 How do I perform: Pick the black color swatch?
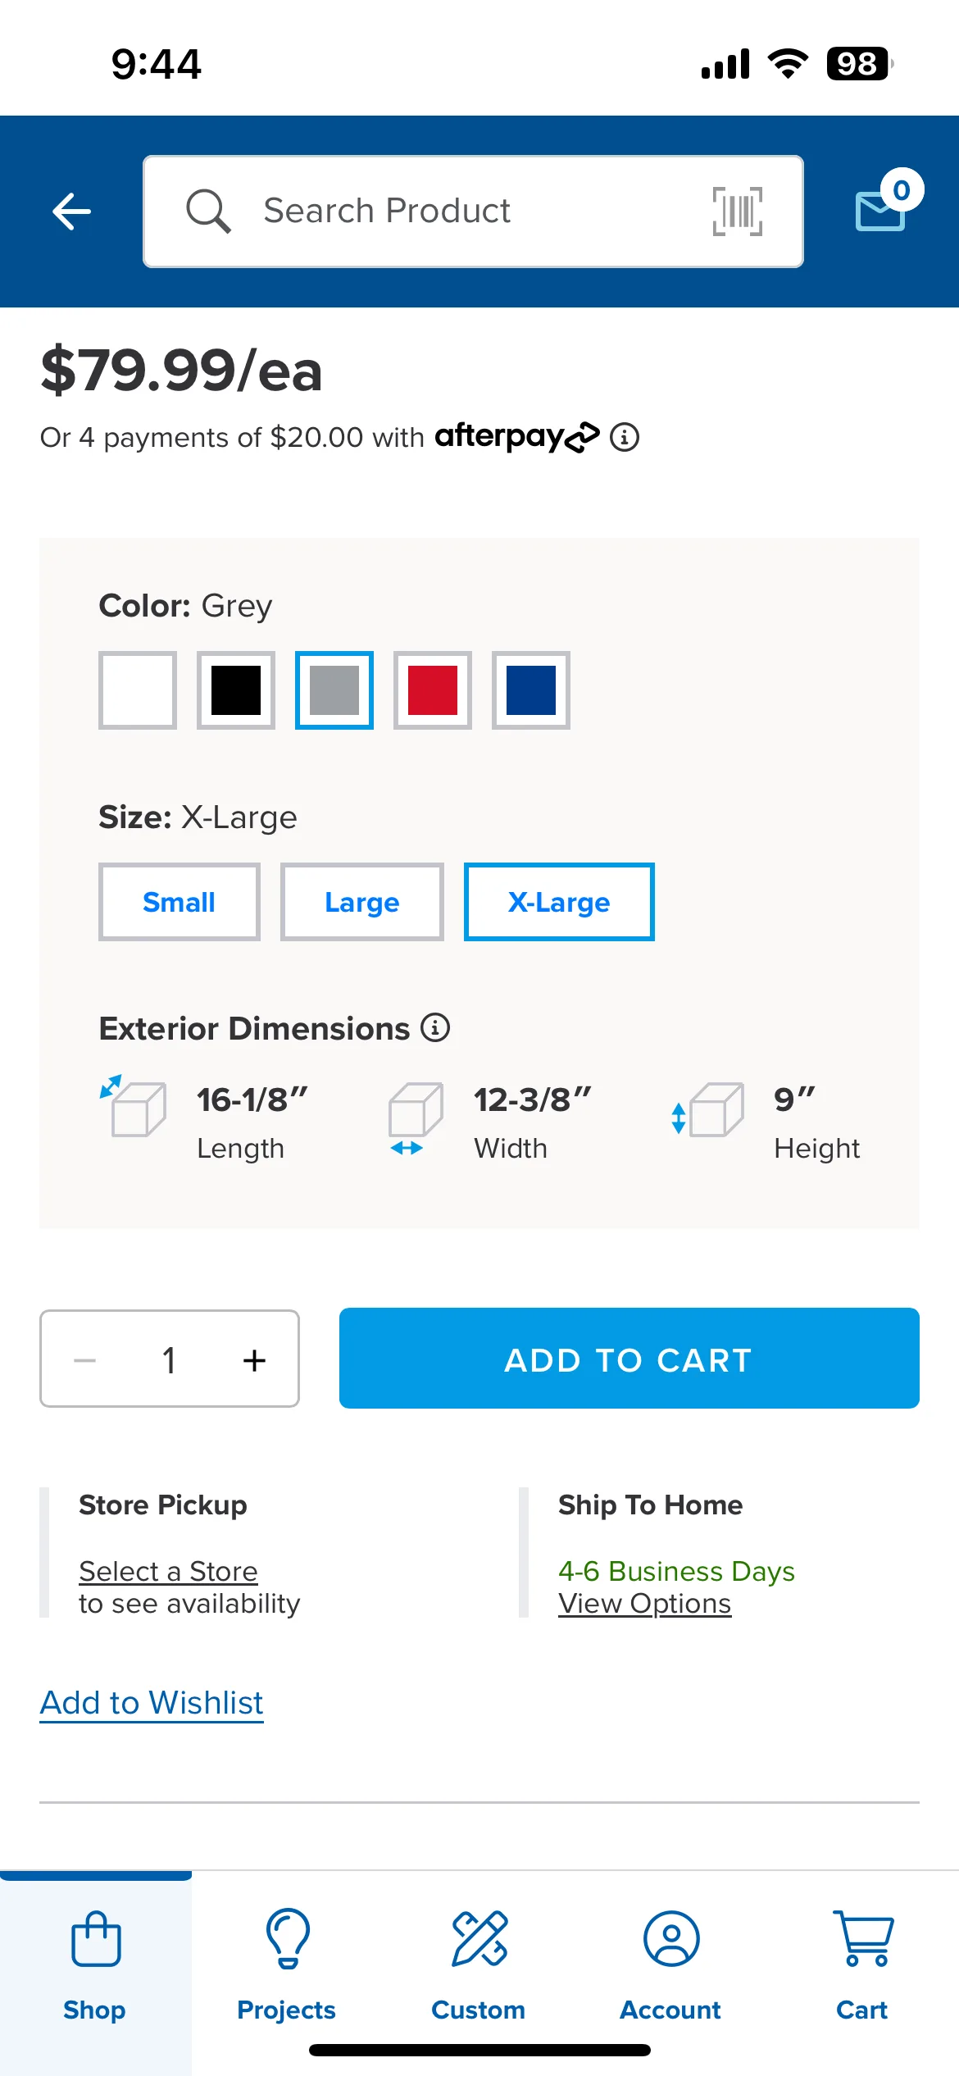(236, 690)
